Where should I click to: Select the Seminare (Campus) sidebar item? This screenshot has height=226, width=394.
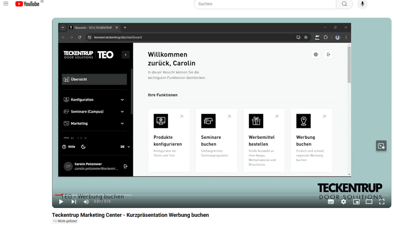(x=87, y=112)
